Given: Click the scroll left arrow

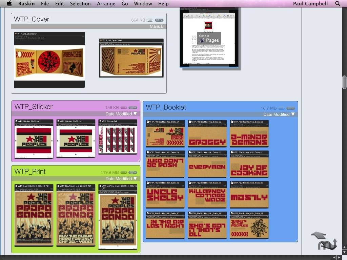Looking at the screenshot, I should [334, 258].
